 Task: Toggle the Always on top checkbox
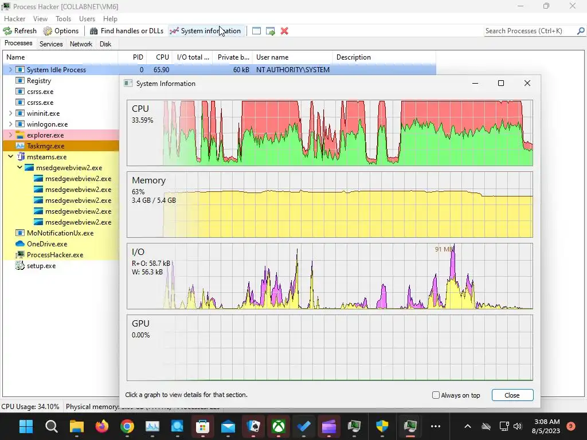point(436,395)
